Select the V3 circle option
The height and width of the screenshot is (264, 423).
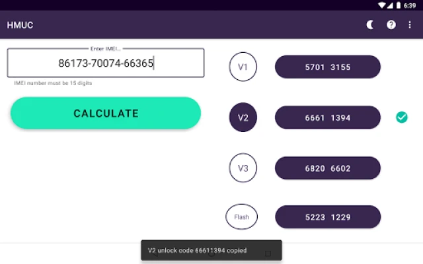(x=243, y=168)
